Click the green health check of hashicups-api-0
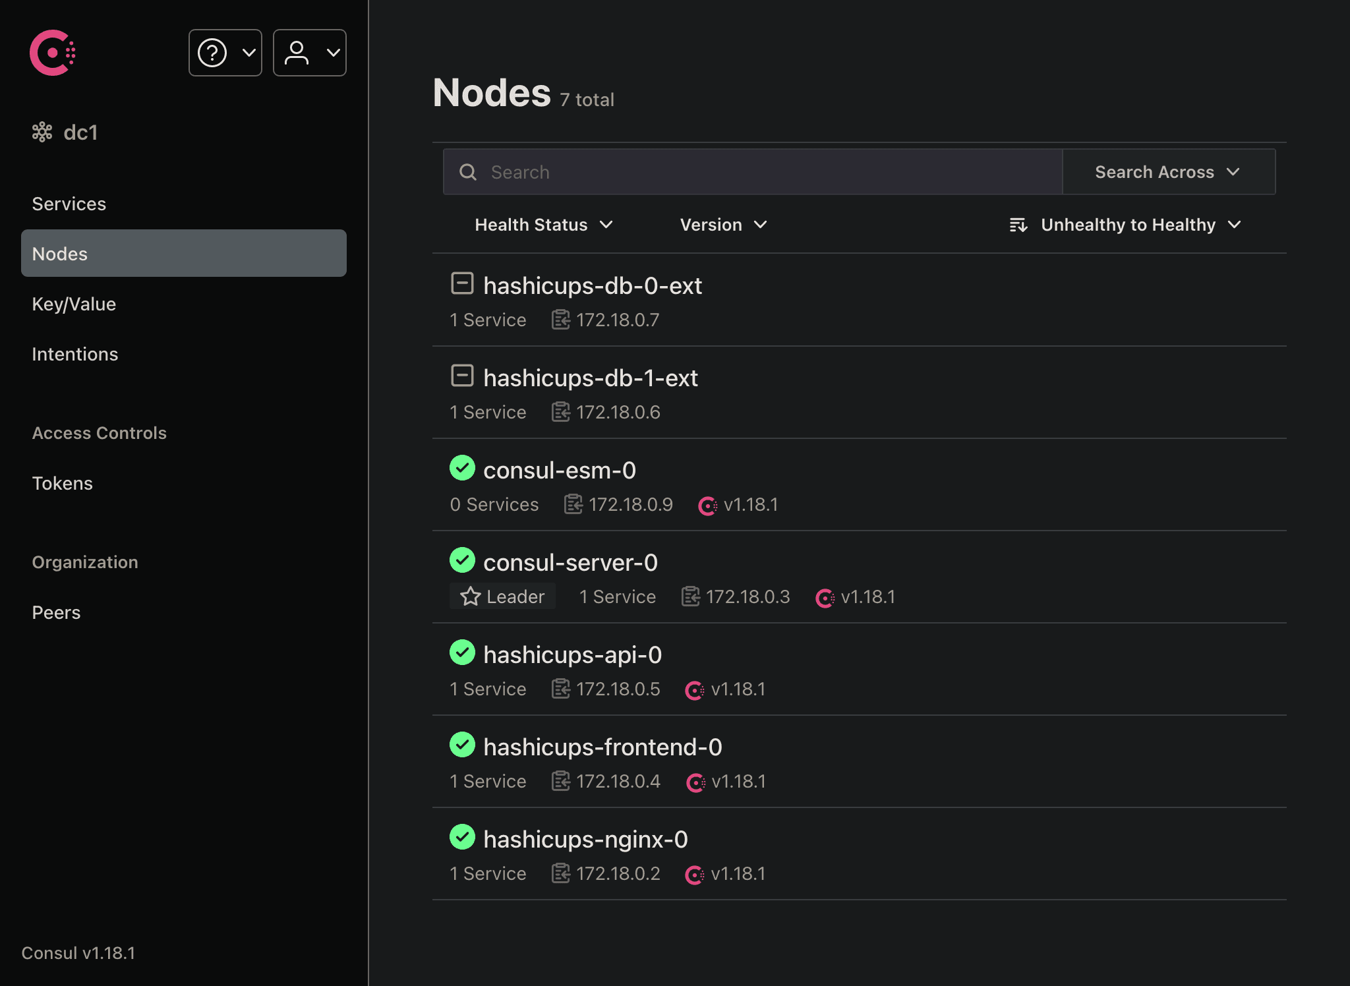 462,652
